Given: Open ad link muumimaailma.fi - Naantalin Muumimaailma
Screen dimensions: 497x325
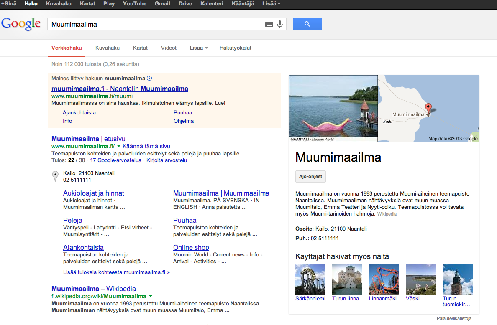Looking at the screenshot, I should coord(120,89).
